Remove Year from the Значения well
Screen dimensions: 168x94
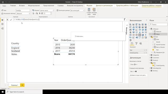tap(146, 50)
